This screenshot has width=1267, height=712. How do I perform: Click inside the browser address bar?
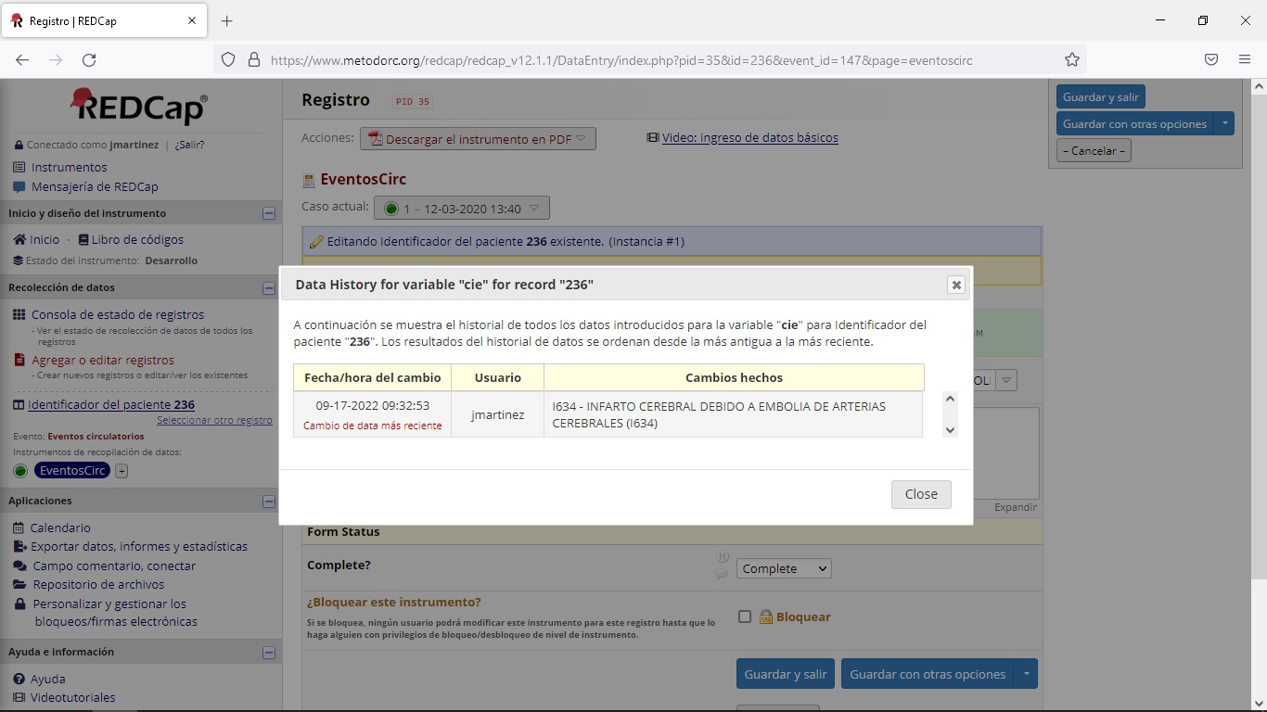click(x=649, y=59)
